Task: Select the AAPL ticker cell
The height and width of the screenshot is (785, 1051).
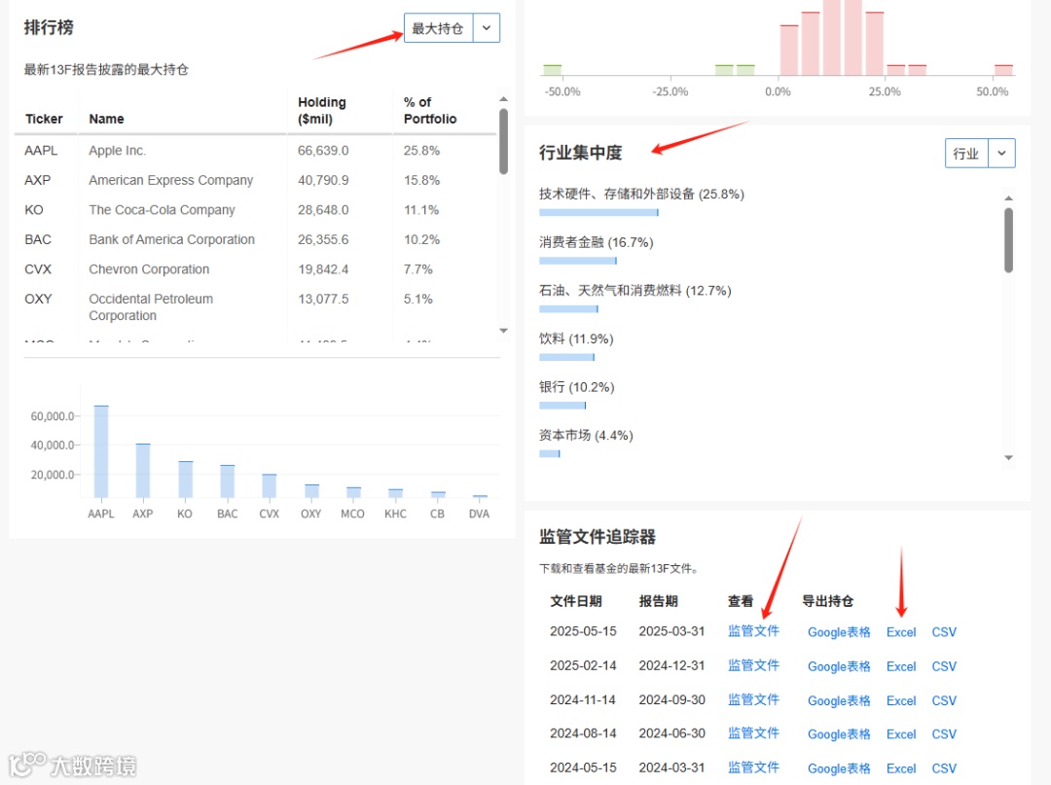Action: click(x=41, y=151)
